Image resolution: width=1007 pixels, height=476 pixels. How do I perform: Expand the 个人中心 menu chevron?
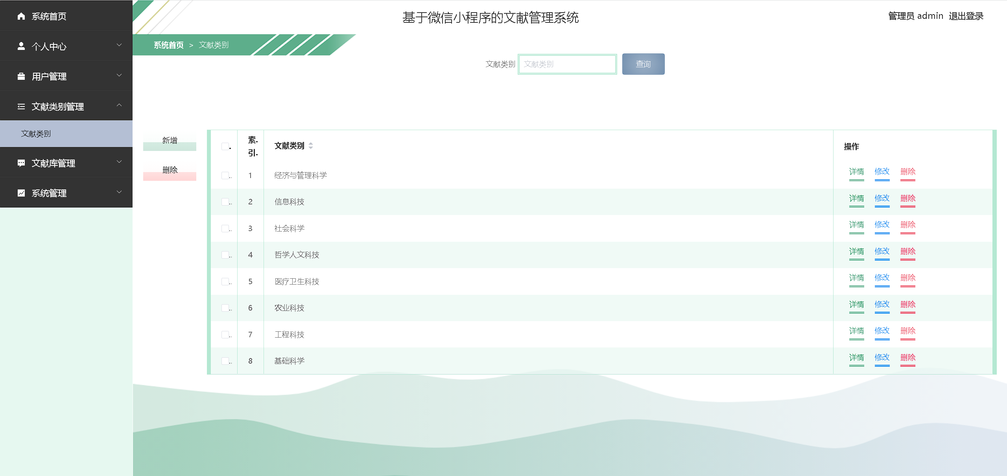pos(119,45)
